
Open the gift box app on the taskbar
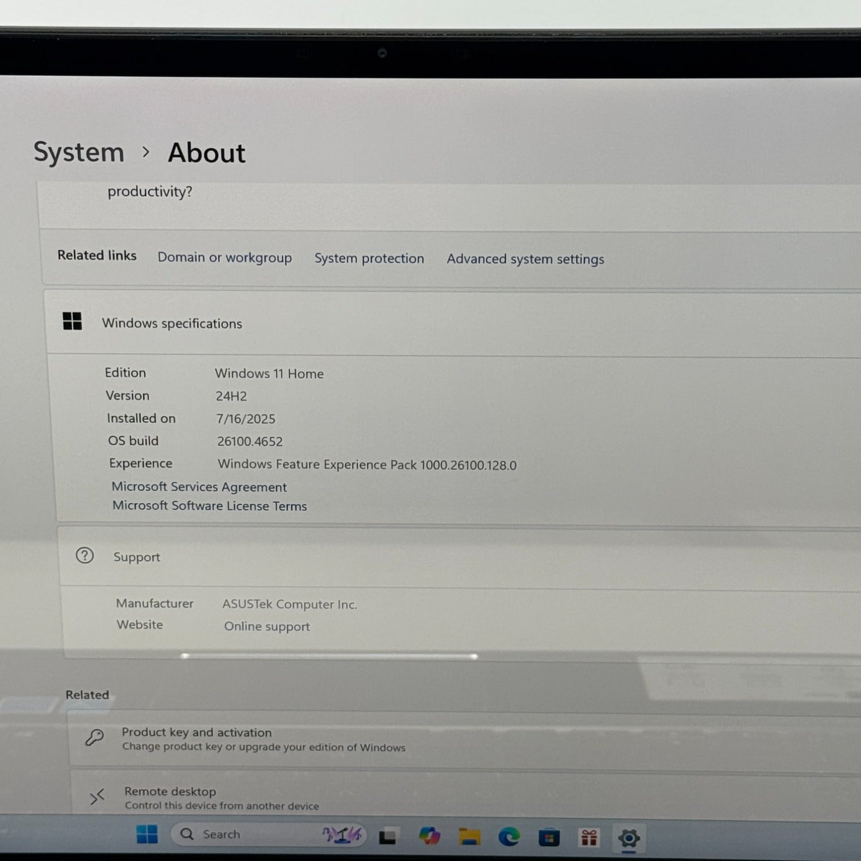coord(589,838)
